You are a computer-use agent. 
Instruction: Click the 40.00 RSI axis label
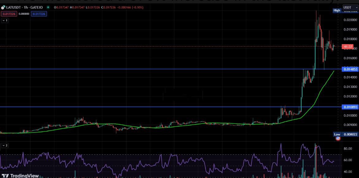pos(348,172)
